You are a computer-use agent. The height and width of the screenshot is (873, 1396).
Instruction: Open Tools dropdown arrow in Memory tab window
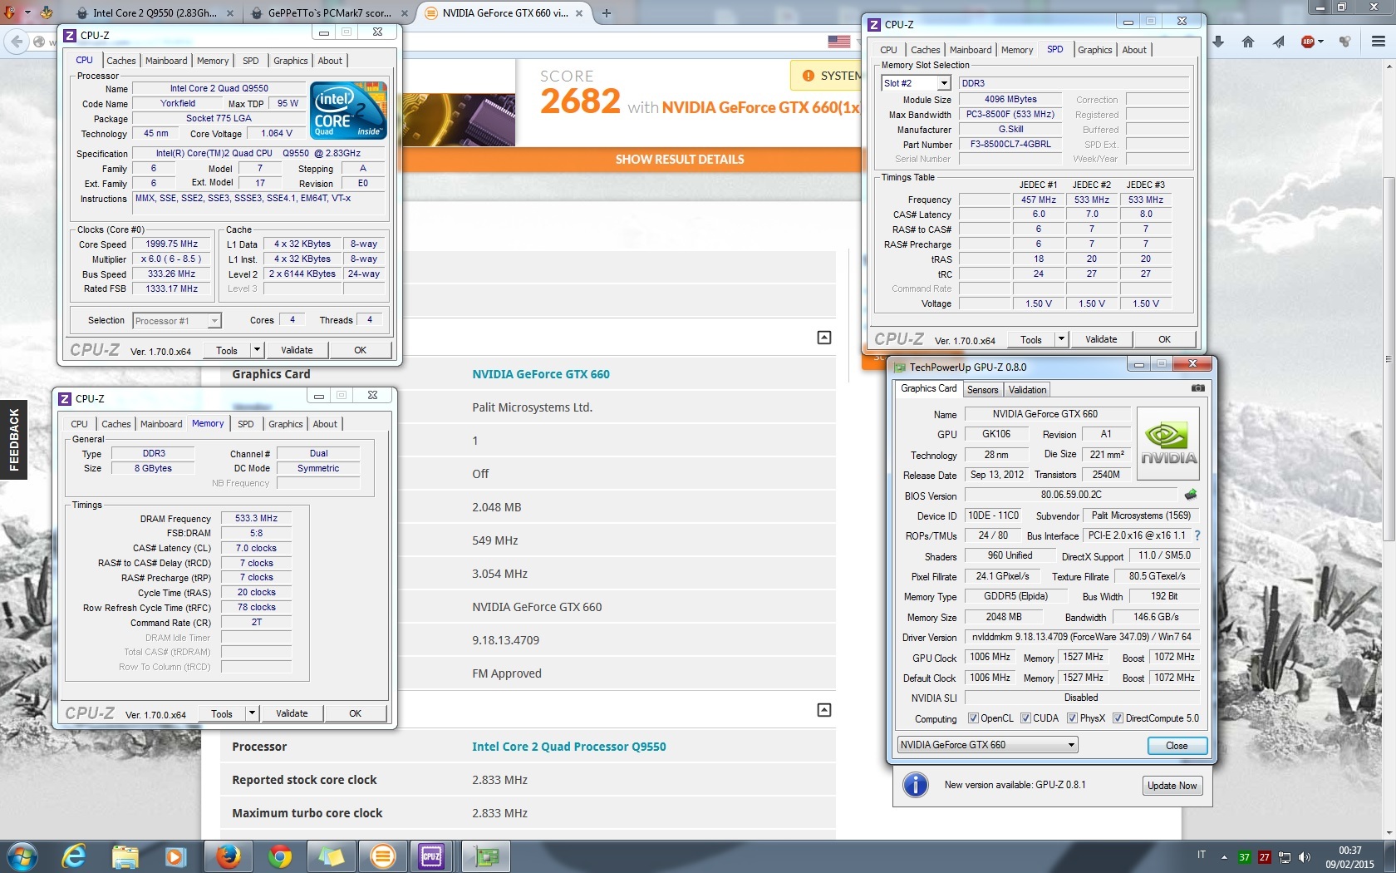tap(252, 713)
